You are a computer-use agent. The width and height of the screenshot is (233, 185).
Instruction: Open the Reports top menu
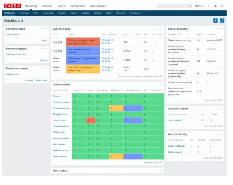click(x=61, y=6)
